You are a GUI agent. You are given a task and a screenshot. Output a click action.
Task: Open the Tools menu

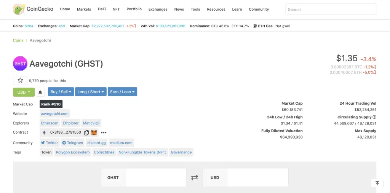pyautogui.click(x=195, y=9)
